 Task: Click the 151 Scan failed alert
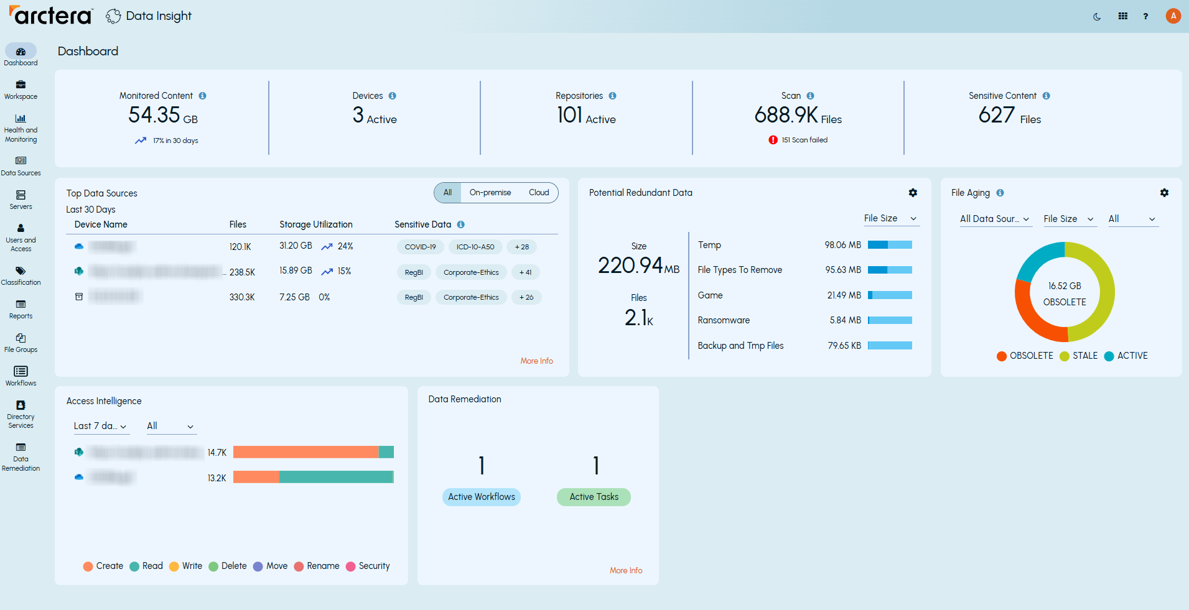coord(798,139)
